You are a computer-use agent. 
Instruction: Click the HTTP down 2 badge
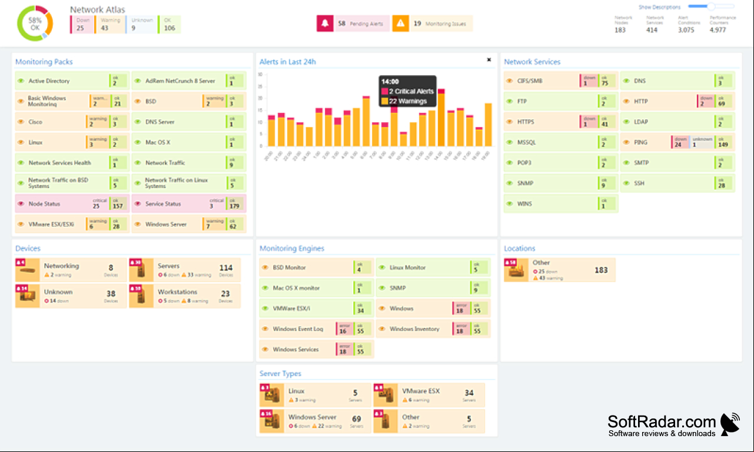[706, 101]
